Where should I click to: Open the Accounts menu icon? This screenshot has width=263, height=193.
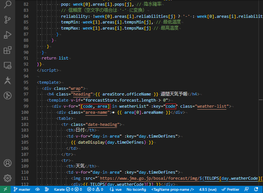[x=8, y=163]
